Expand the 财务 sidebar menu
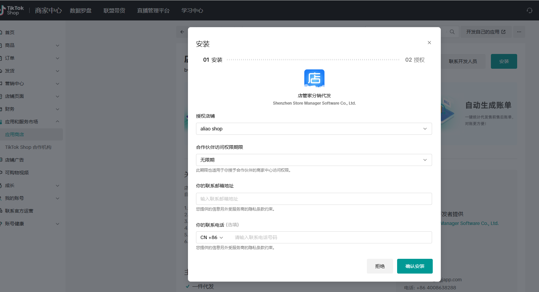Screen dimensions: 539x292 coord(31,109)
